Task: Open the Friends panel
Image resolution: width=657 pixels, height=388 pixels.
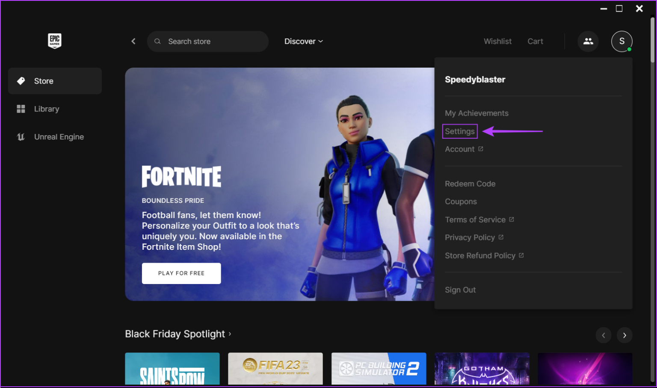Action: 588,41
